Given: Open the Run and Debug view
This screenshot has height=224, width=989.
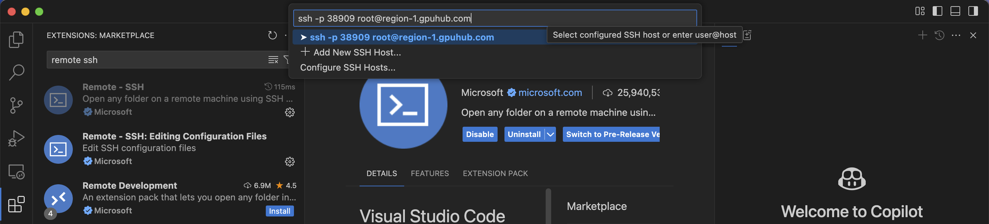Looking at the screenshot, I should pyautogui.click(x=16, y=138).
